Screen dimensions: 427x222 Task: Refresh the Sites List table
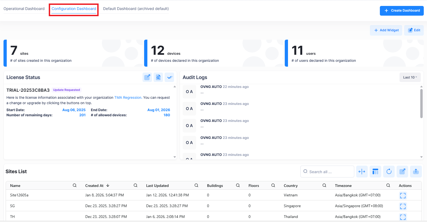click(389, 172)
